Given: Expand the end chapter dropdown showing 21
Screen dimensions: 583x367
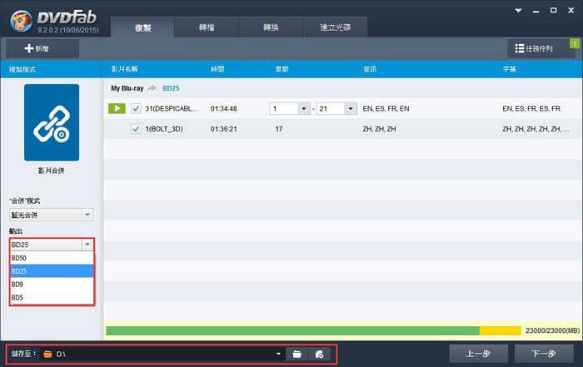Looking at the screenshot, I should tap(351, 108).
